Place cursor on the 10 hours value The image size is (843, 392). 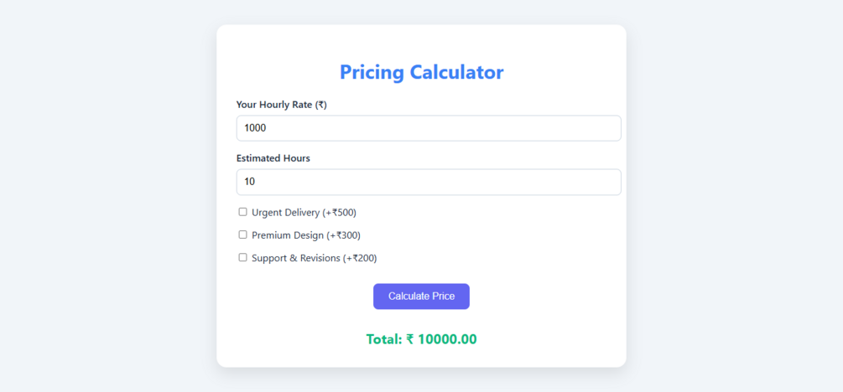249,182
